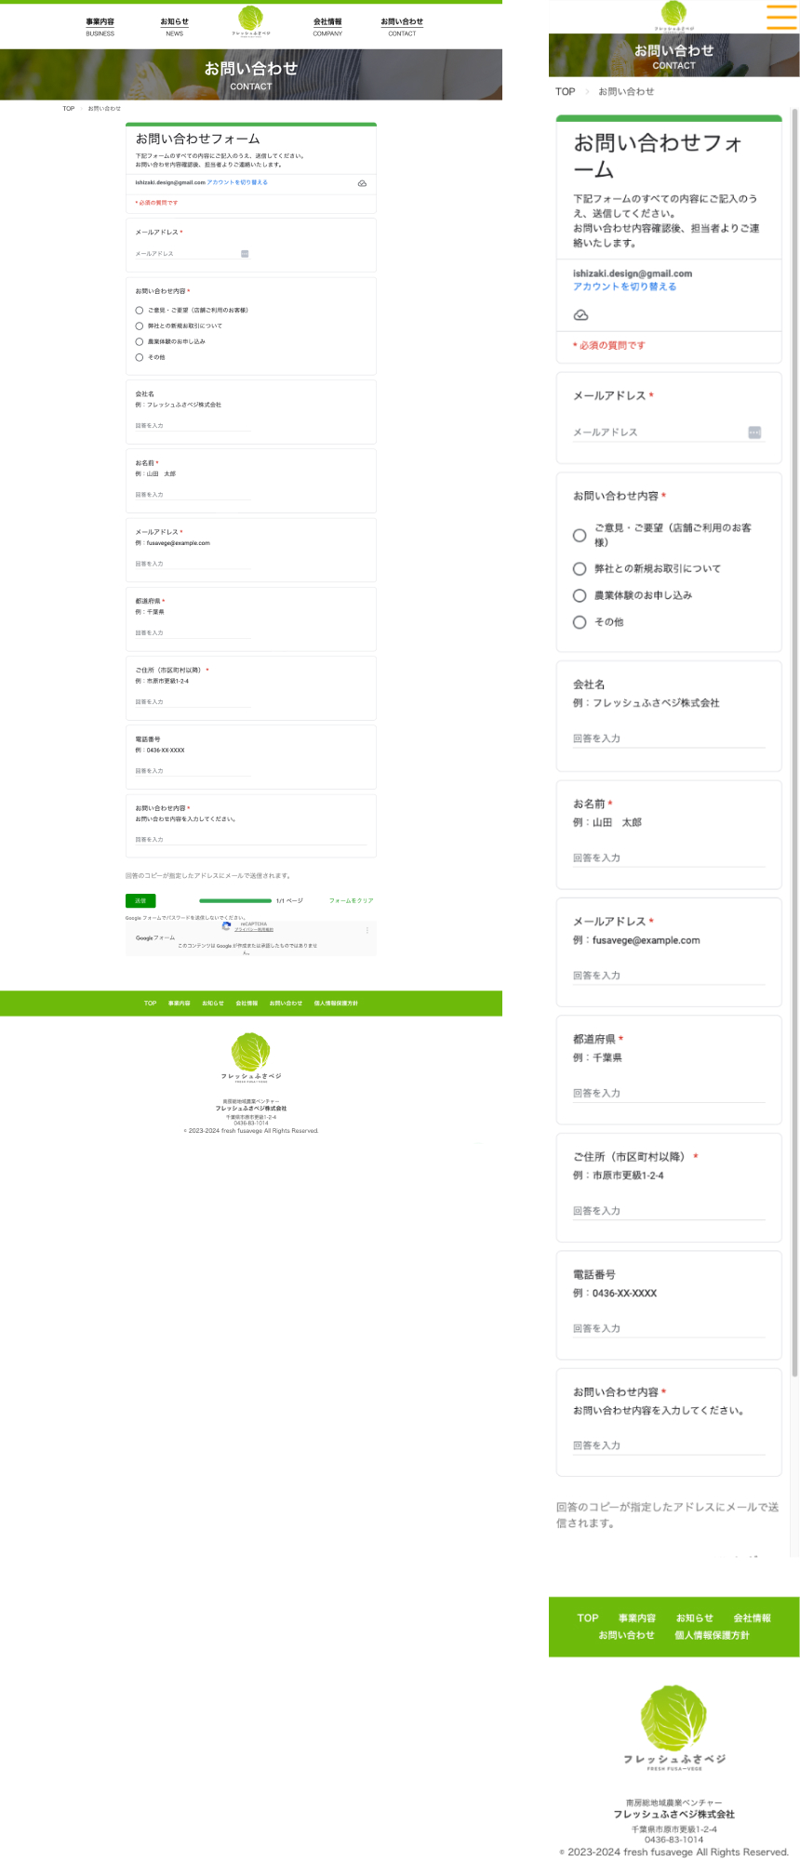Select 弊社との新規お取引について radio in mobile form
Image resolution: width=800 pixels, height=1875 pixels.
point(580,568)
